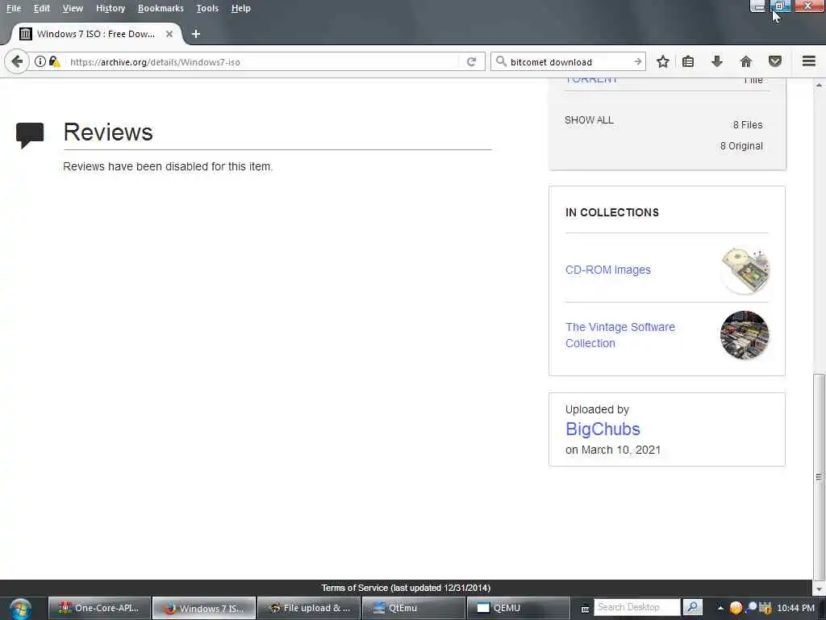
Task: Click the Reviews speech bubble icon
Action: click(x=30, y=135)
